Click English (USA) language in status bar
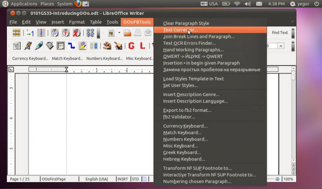Screen dimensions: 322x189 [x=97, y=179]
